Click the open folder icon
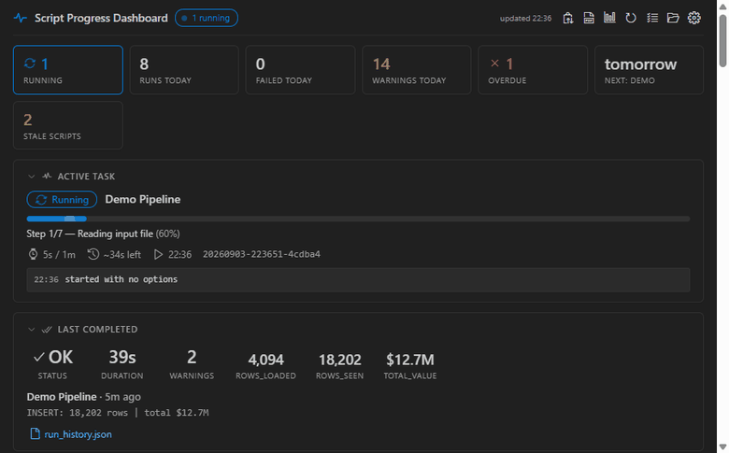The height and width of the screenshot is (453, 729). [x=673, y=18]
